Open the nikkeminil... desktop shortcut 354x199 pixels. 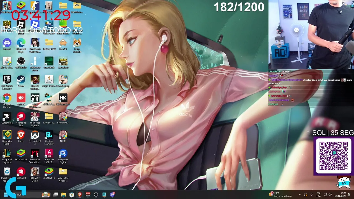click(63, 118)
